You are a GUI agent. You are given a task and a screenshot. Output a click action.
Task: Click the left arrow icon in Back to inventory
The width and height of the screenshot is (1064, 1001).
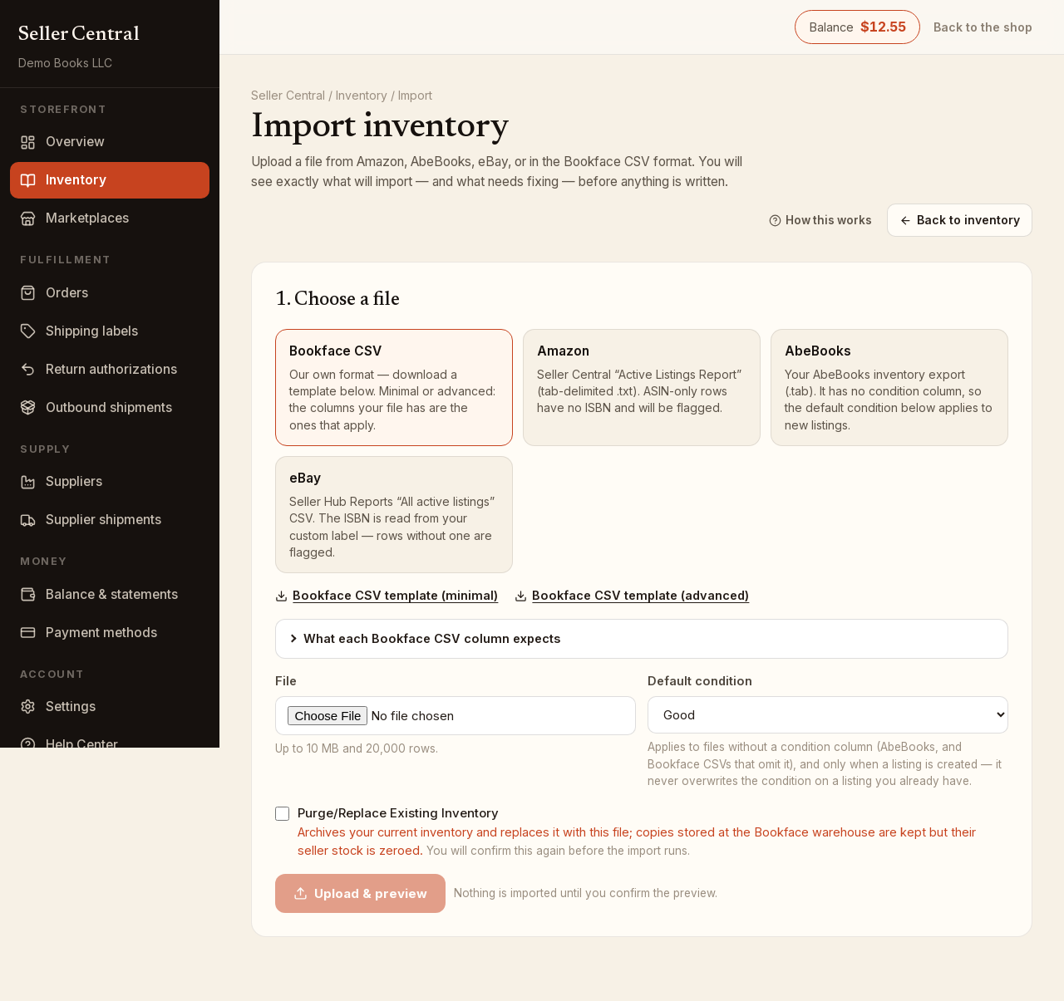(x=905, y=221)
